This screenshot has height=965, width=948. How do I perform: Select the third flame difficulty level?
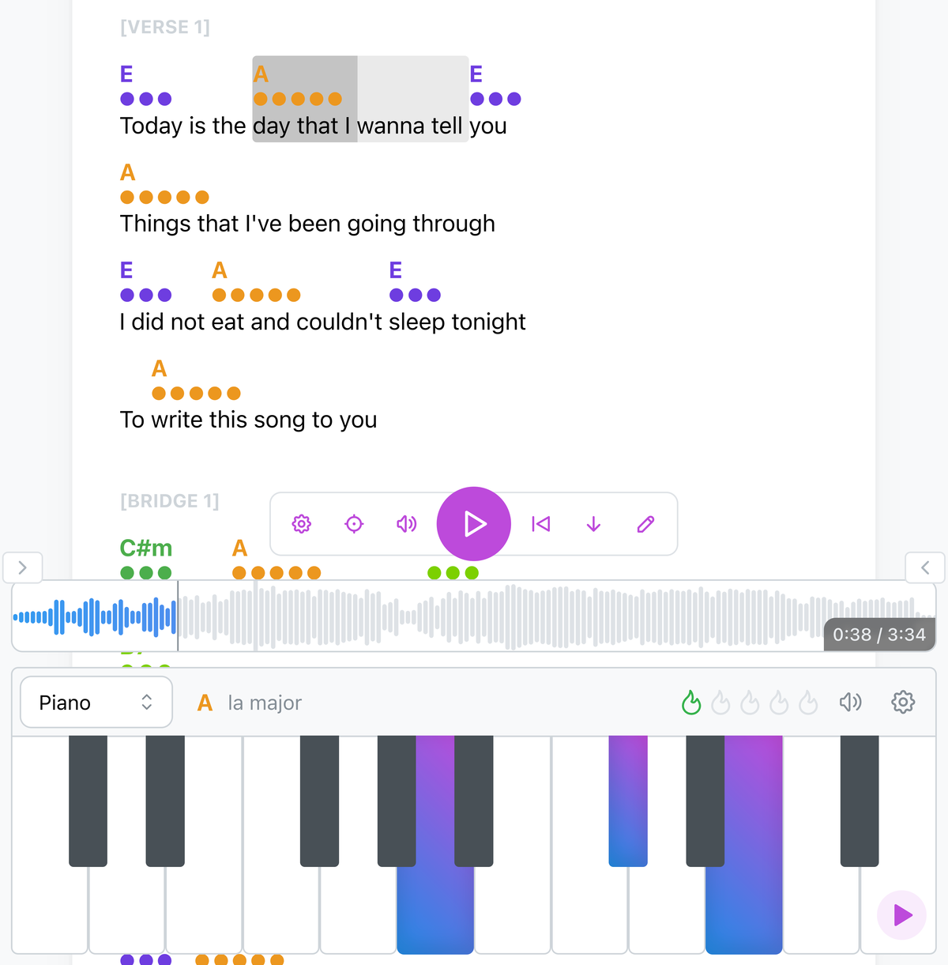750,702
